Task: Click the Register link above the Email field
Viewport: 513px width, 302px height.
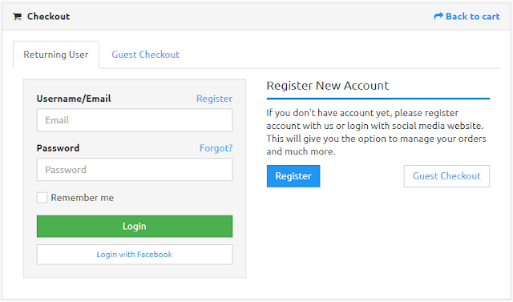Action: click(214, 99)
